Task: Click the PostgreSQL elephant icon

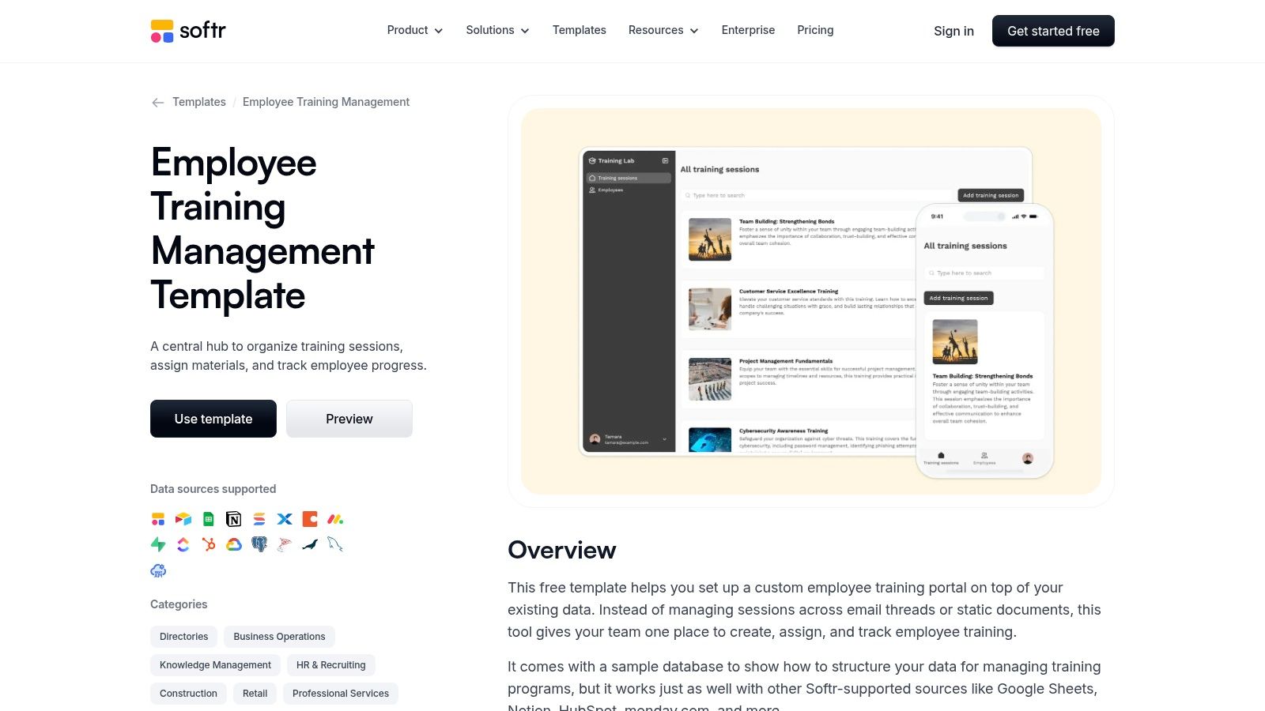Action: click(x=259, y=544)
